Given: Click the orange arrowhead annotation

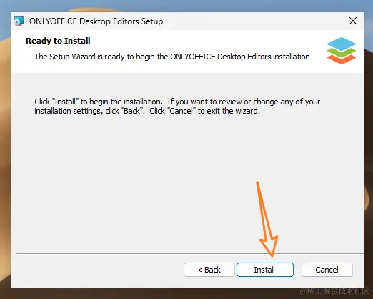Looking at the screenshot, I should point(269,245).
